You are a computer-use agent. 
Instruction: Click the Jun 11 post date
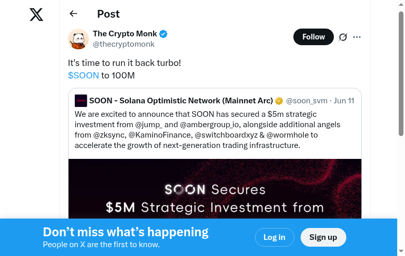(344, 101)
